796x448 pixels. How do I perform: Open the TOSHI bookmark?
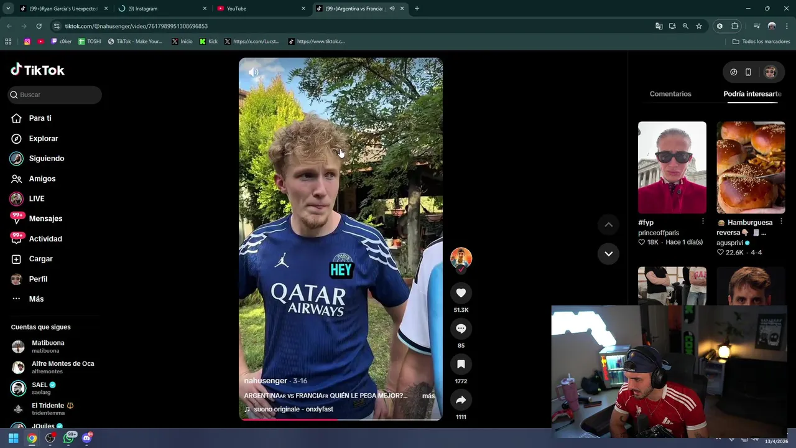pos(90,42)
